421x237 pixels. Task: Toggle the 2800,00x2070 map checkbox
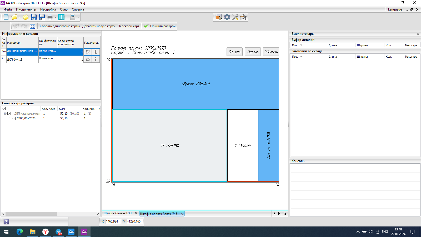pos(14,118)
